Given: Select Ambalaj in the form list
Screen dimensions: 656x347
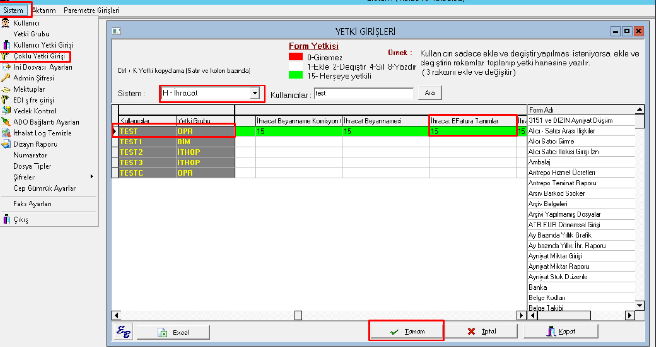Looking at the screenshot, I should [x=581, y=162].
